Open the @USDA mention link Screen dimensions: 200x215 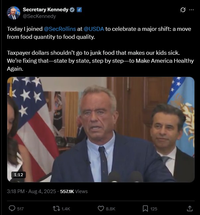pos(94,29)
